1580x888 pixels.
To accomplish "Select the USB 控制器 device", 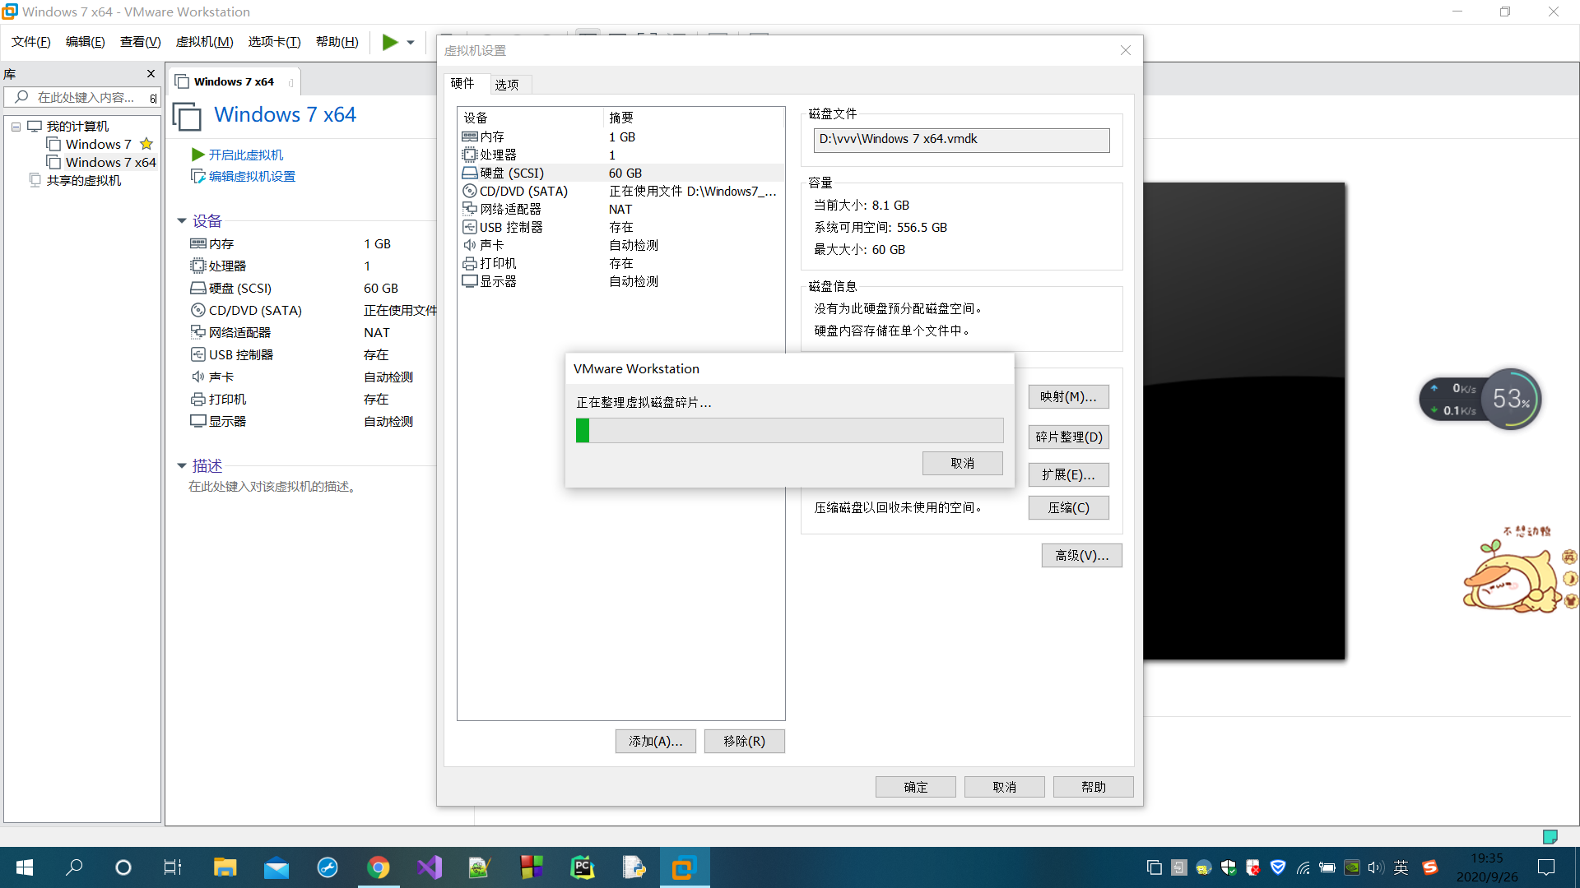I will [510, 227].
